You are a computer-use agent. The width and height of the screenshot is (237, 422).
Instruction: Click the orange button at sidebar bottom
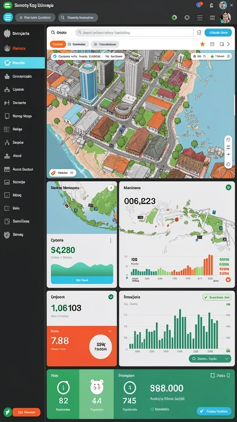(26, 412)
